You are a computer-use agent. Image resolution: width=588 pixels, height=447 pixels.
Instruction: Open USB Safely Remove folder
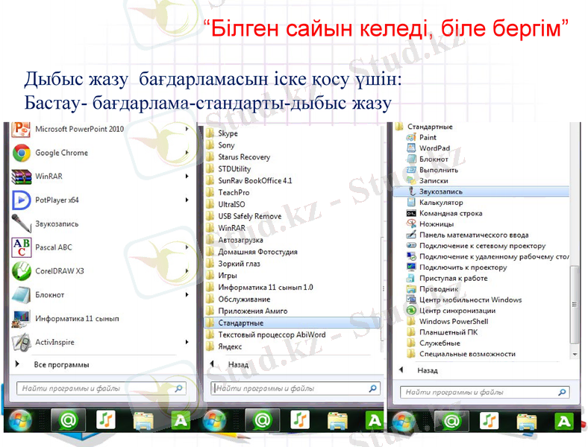pos(244,216)
